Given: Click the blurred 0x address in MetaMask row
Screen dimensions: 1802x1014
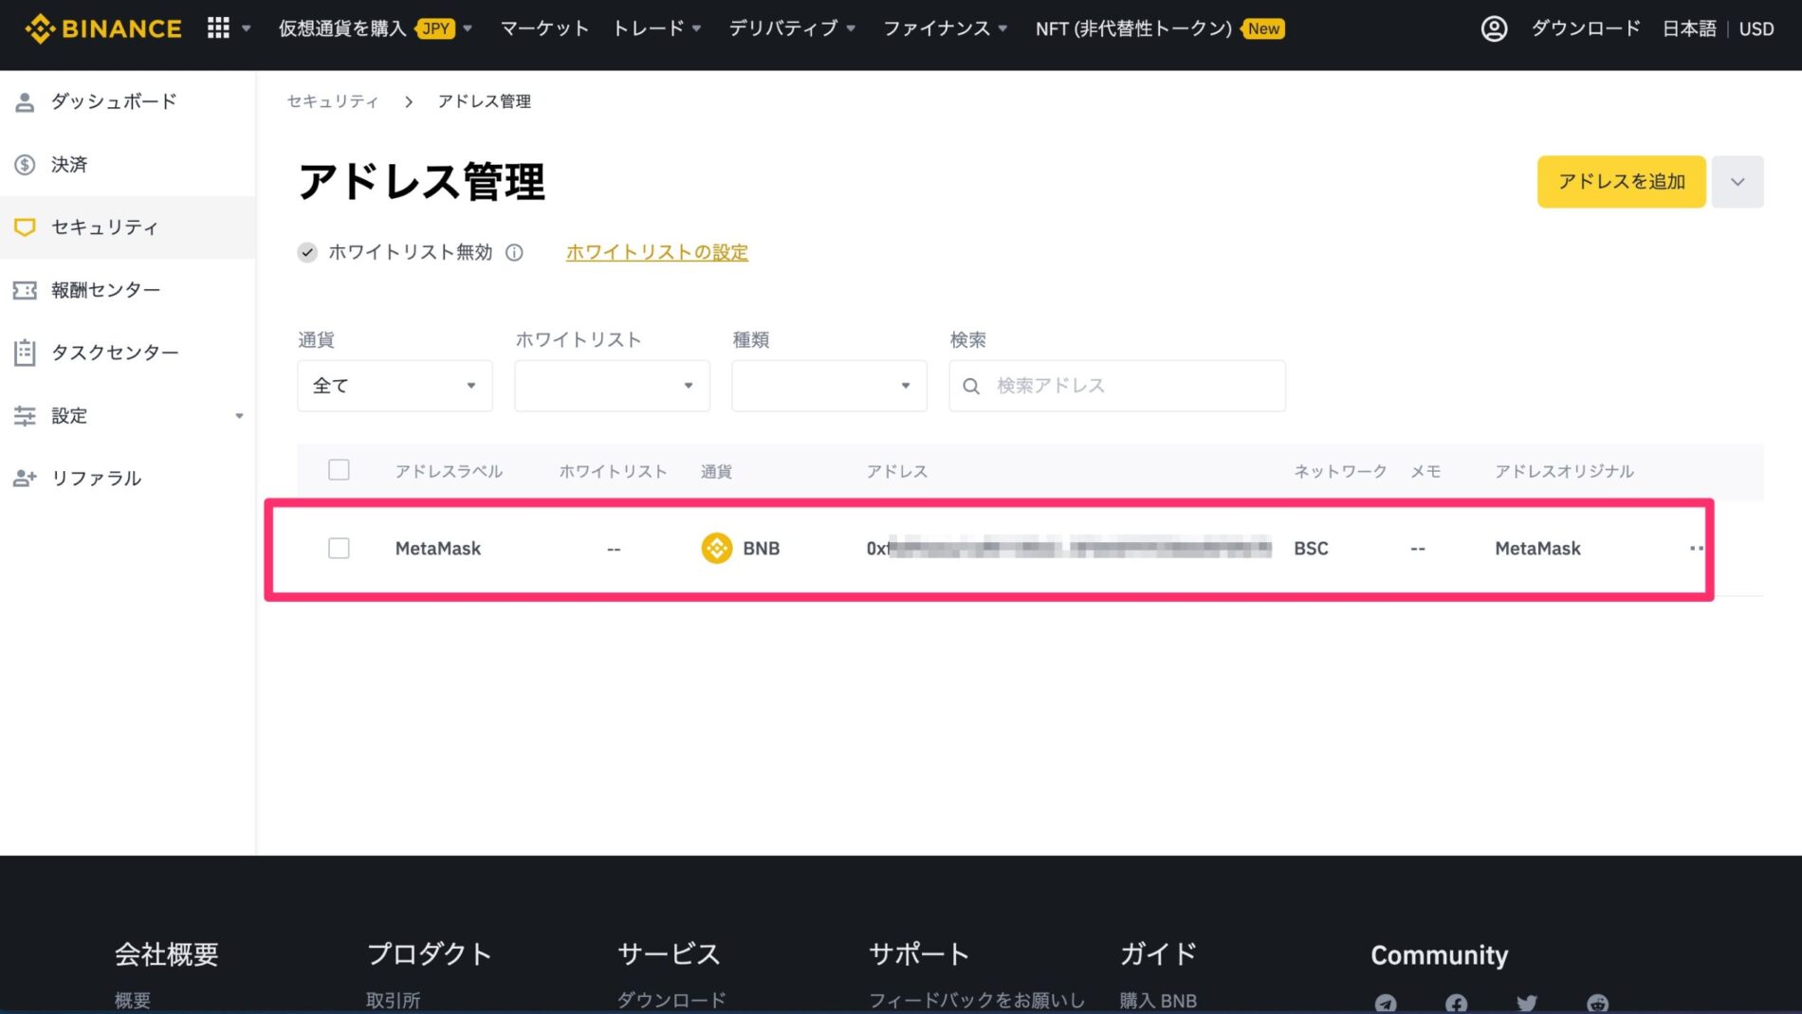Looking at the screenshot, I should tap(1069, 548).
